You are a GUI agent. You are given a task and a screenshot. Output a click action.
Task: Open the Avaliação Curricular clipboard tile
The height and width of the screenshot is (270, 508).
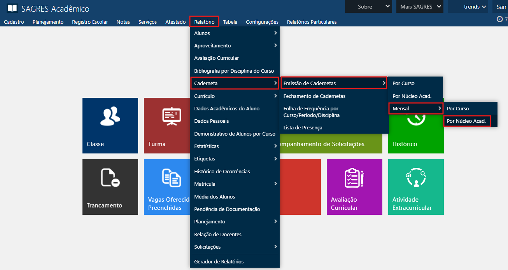[x=354, y=187]
